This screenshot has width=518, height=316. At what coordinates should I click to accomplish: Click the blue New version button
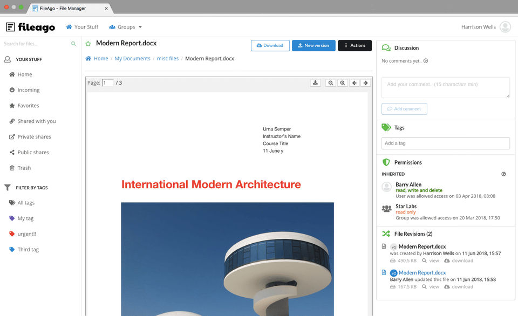[313, 46]
